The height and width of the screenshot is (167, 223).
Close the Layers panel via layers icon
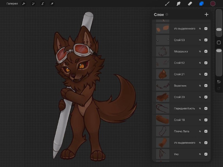point(201,4)
